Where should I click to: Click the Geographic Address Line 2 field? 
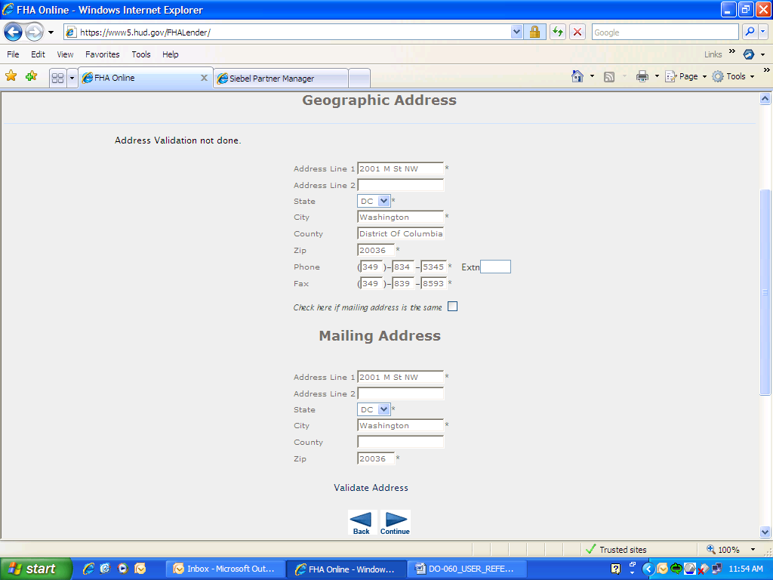[x=400, y=185]
